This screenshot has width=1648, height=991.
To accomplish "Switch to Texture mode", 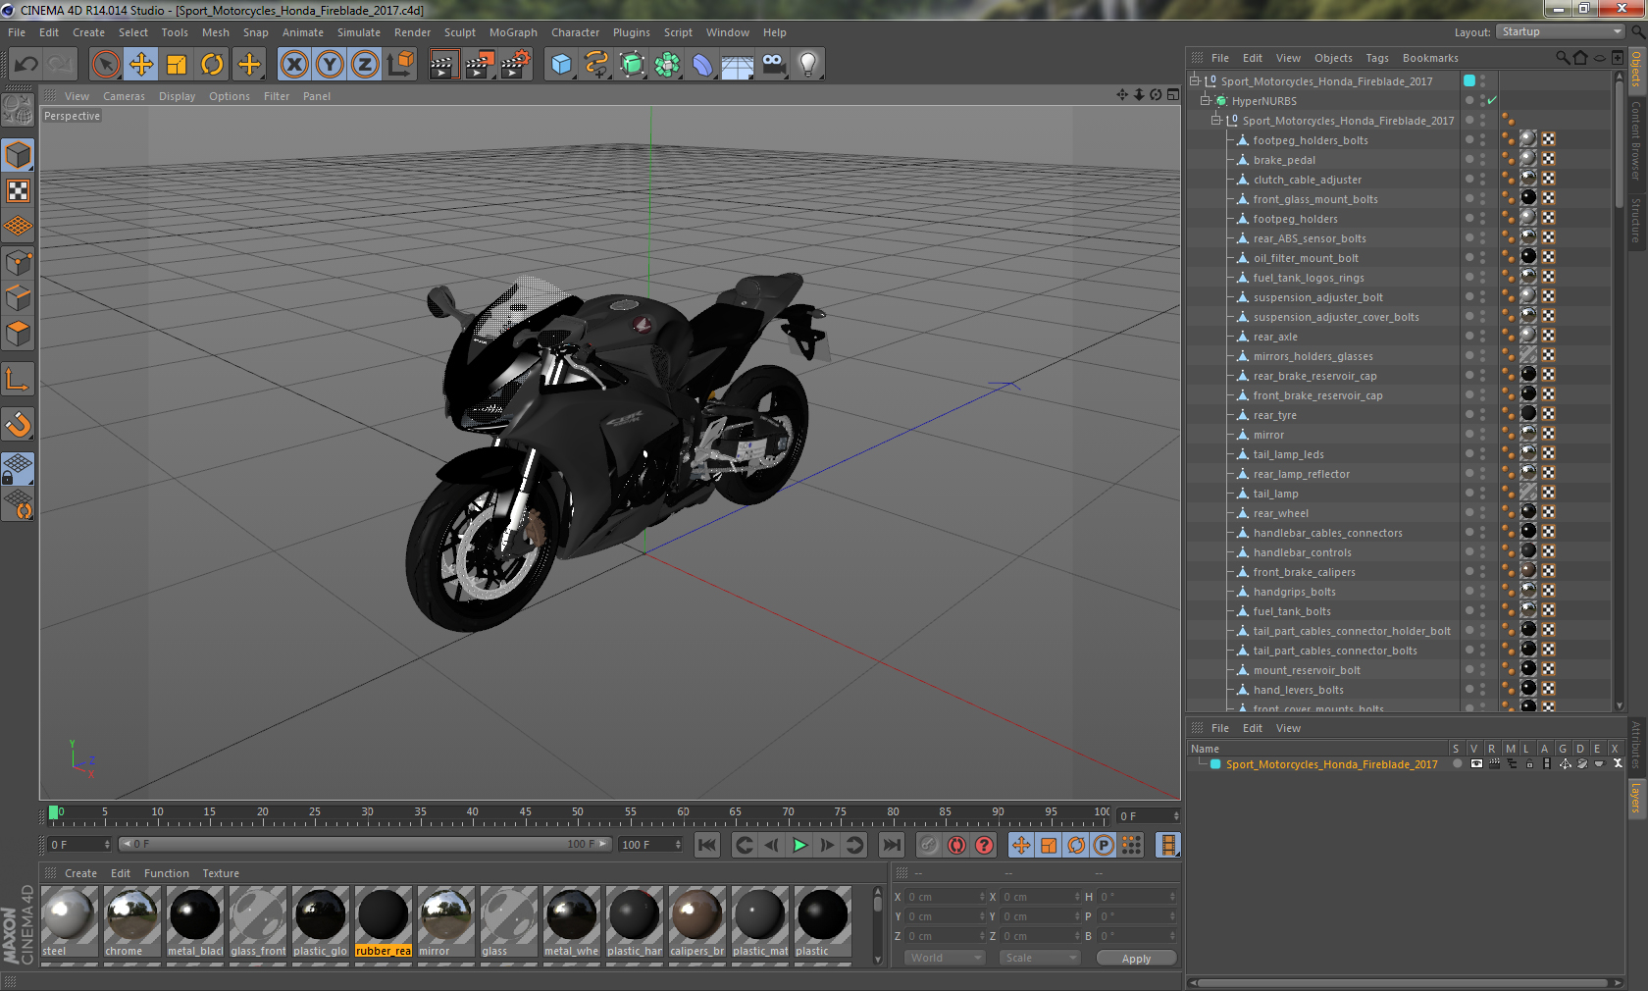I will point(18,190).
